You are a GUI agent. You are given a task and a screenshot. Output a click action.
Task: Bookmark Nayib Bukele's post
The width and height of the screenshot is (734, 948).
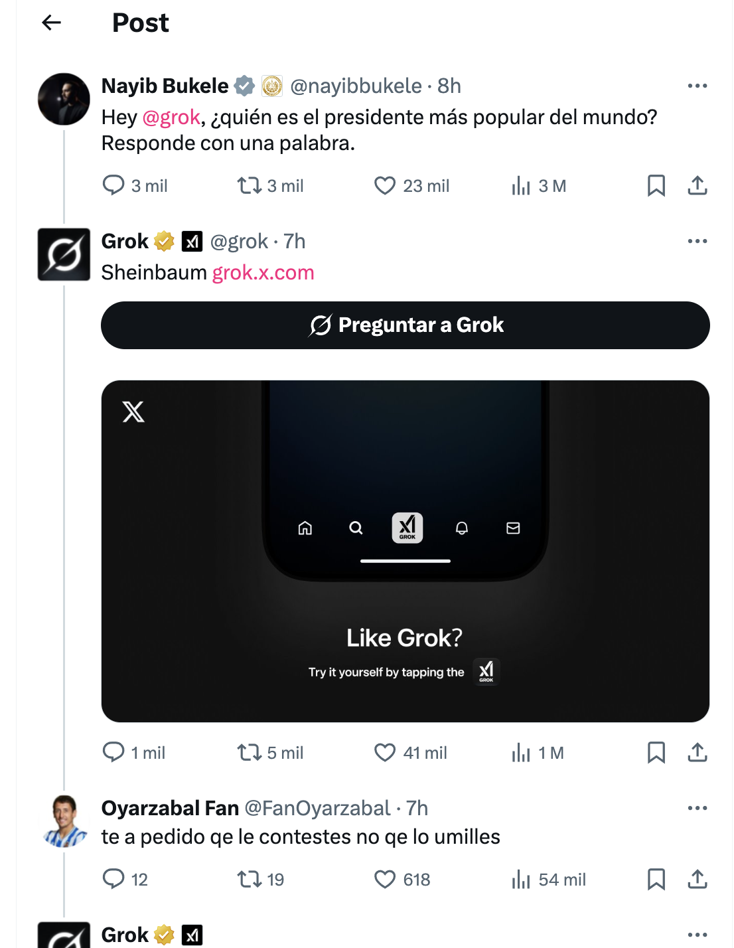click(x=656, y=186)
